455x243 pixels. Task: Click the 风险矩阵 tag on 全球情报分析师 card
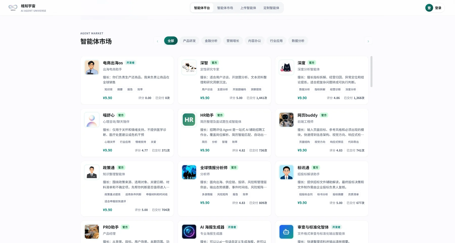(222, 194)
